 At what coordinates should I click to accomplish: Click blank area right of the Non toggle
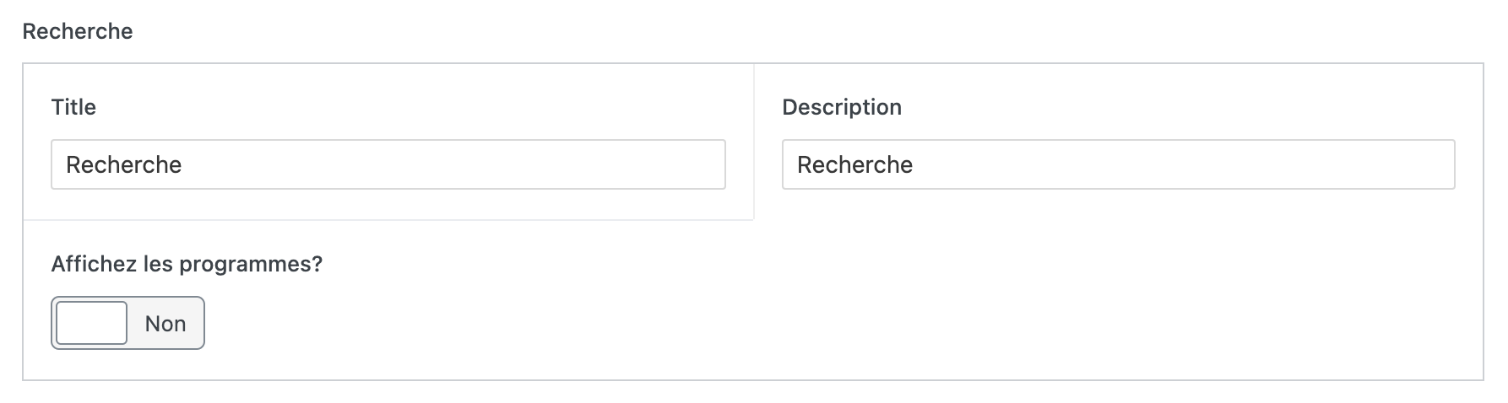point(591,324)
